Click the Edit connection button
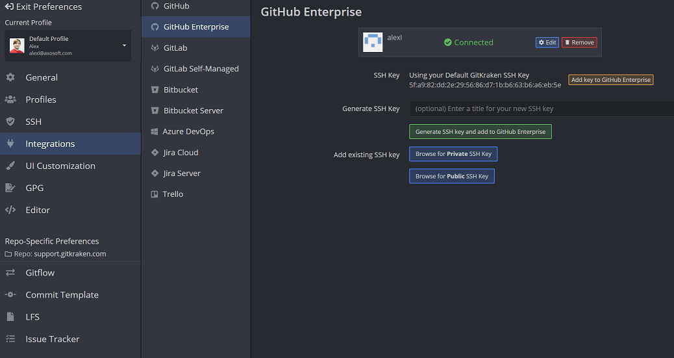Screen dimensions: 674x358 [547, 42]
